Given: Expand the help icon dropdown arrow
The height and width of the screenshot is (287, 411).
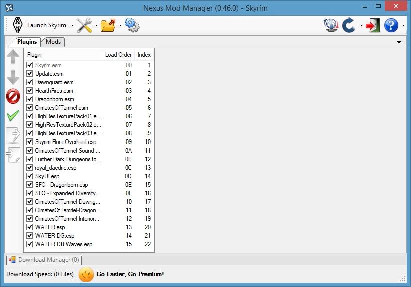Looking at the screenshot, I should [403, 26].
